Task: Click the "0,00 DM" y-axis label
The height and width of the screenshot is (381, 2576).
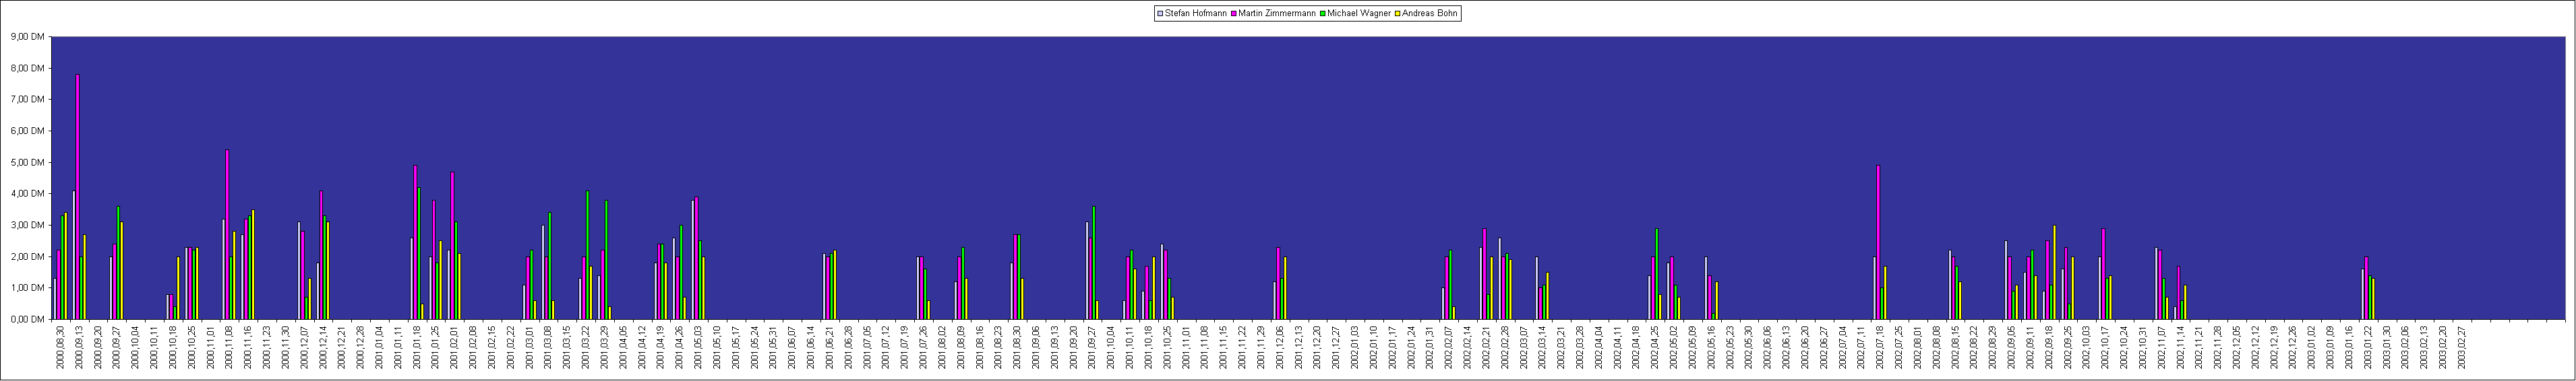Action: point(27,319)
